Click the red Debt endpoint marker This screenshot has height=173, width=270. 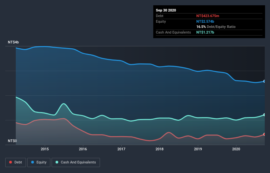click(x=264, y=134)
